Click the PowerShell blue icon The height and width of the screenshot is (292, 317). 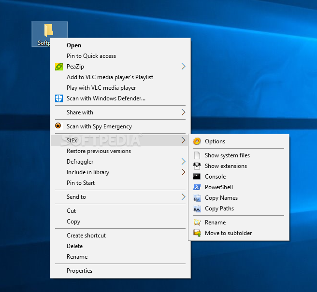click(197, 187)
